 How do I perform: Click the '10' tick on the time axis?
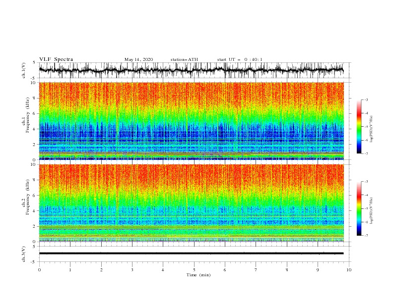click(349, 270)
